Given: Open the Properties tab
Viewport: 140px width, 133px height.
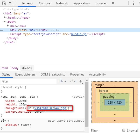Looking at the screenshot, I should [77, 74].
